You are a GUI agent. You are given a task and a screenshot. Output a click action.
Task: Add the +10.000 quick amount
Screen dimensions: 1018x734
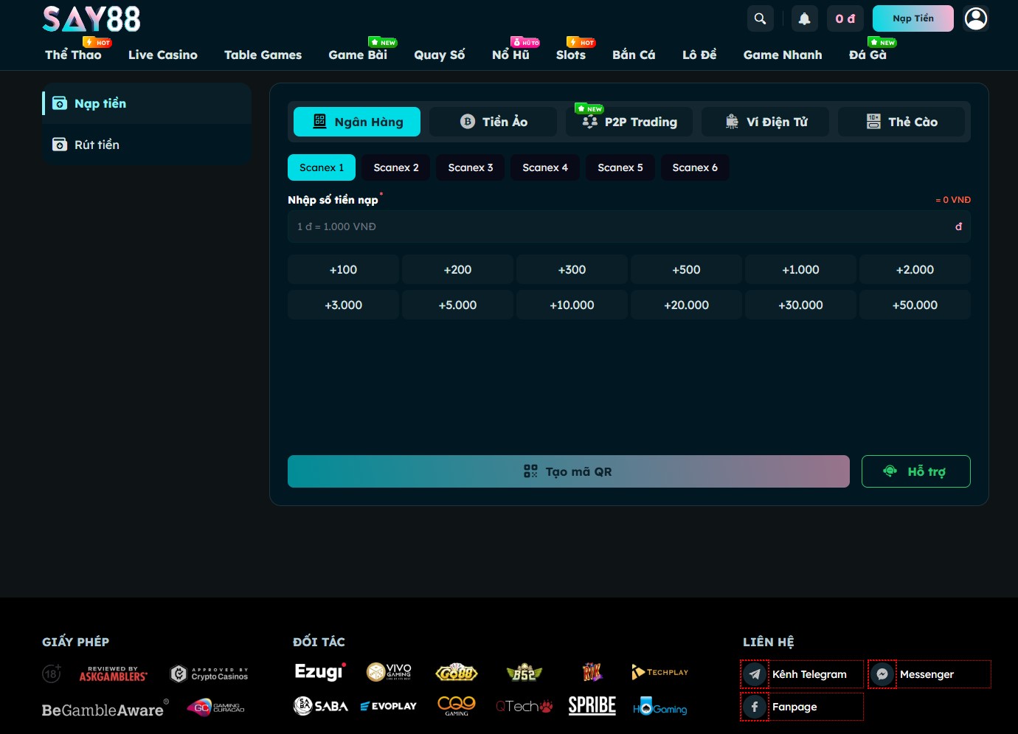(572, 305)
